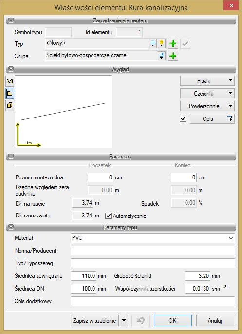Click Koniec Rzędna 0.00 m value
This screenshot has height=334, width=242.
click(184, 190)
